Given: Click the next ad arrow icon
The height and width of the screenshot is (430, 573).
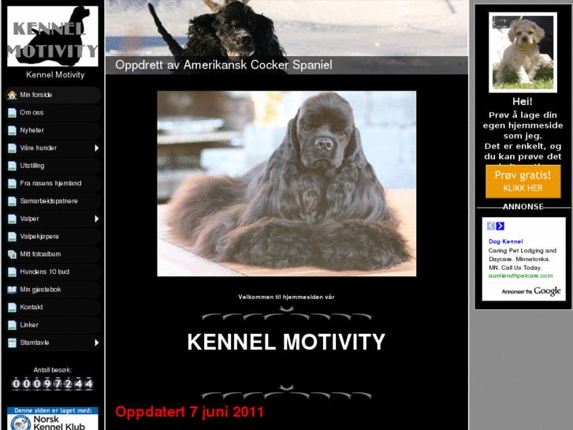Looking at the screenshot, I should [500, 226].
